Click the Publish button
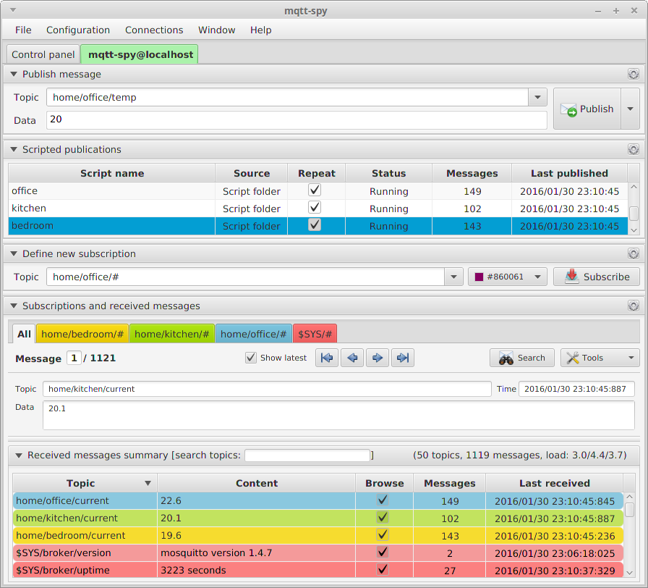The image size is (648, 588). click(x=589, y=109)
